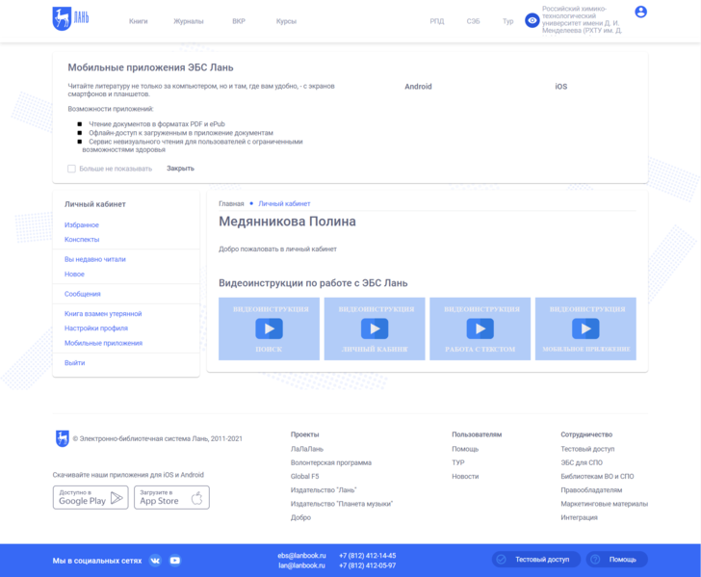
Task: Open Волонтерская программа footer link
Action: (x=331, y=462)
